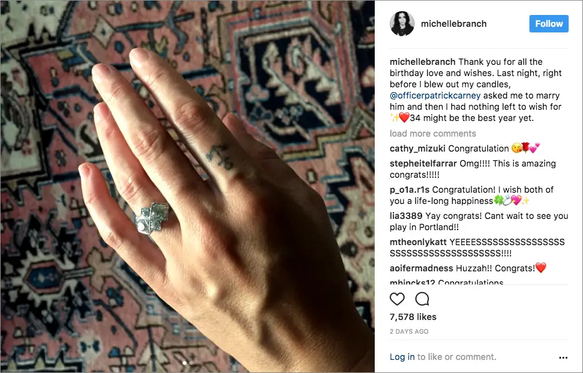Open michellebranch profile picture avatar
This screenshot has height=373, width=583.
[x=402, y=24]
